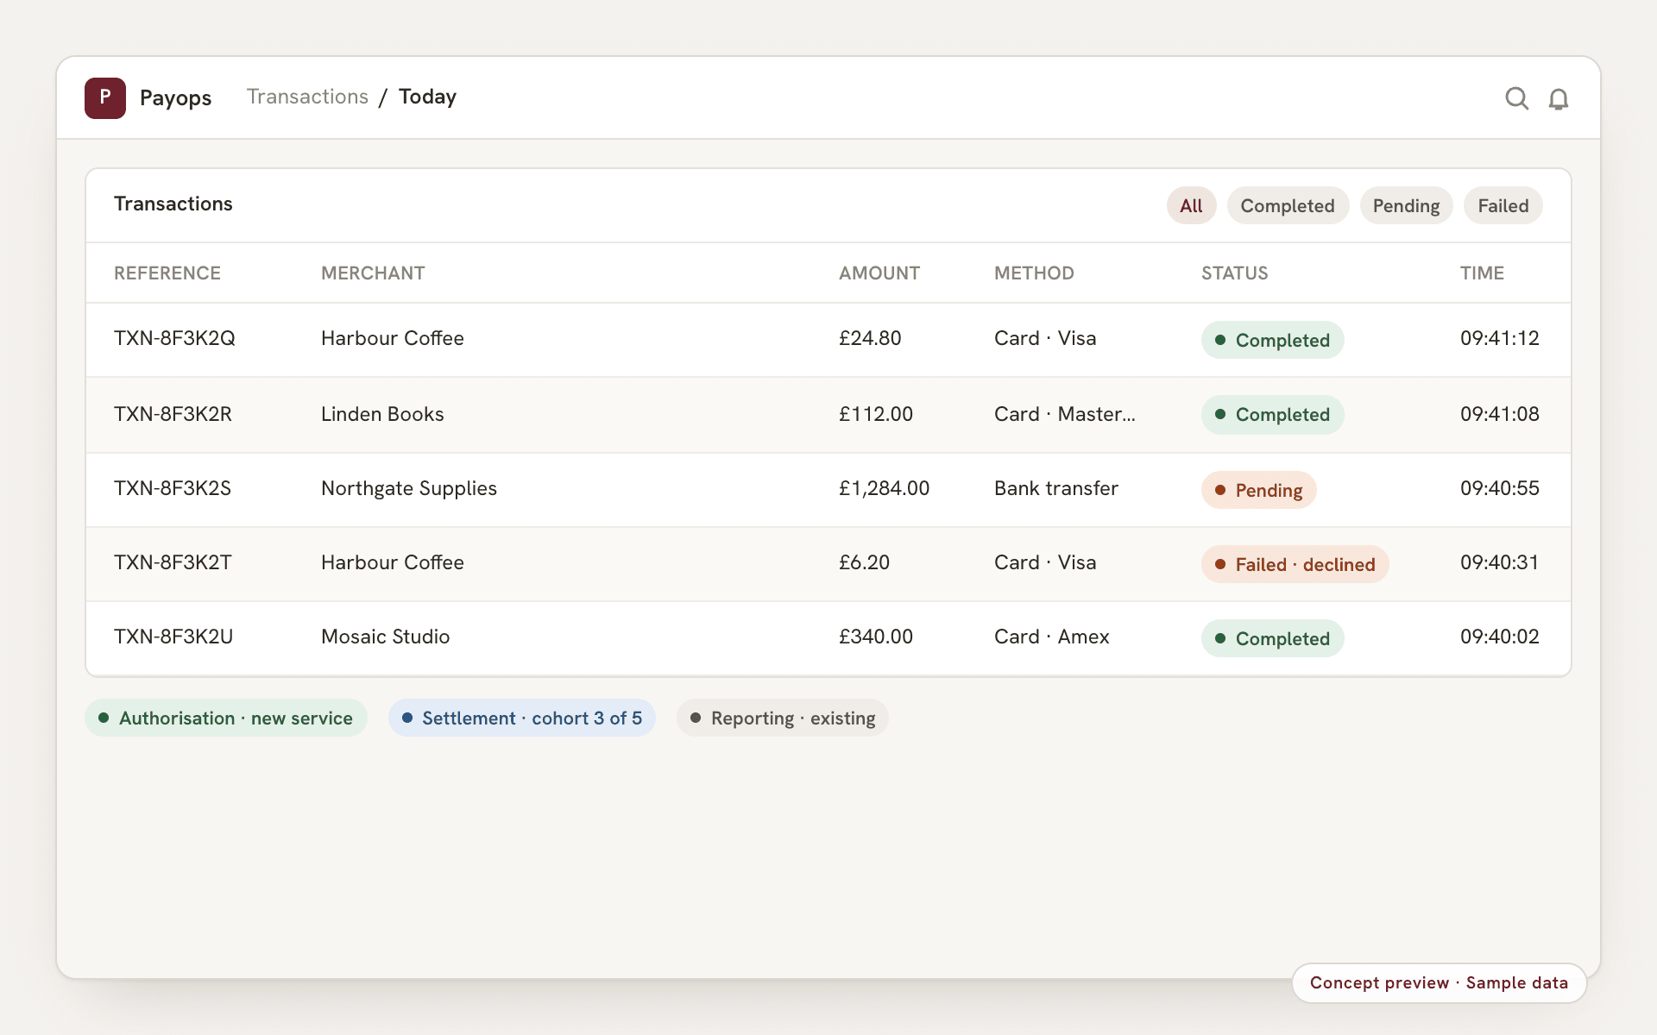Click the Today breadcrumb
This screenshot has width=1657, height=1035.
427,97
